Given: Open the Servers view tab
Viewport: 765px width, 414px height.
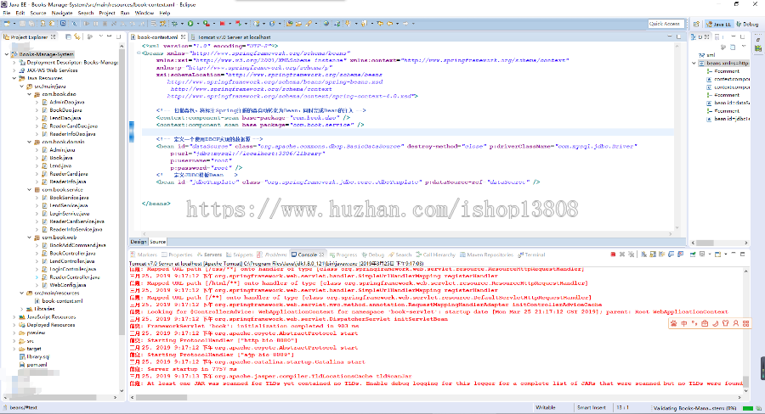Looking at the screenshot, I should tap(209, 255).
